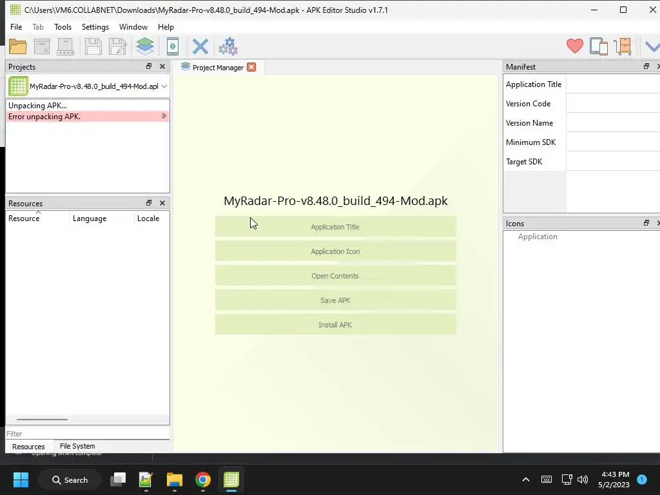This screenshot has height=495, width=660.
Task: Click the Open Contents button
Action: click(x=335, y=276)
